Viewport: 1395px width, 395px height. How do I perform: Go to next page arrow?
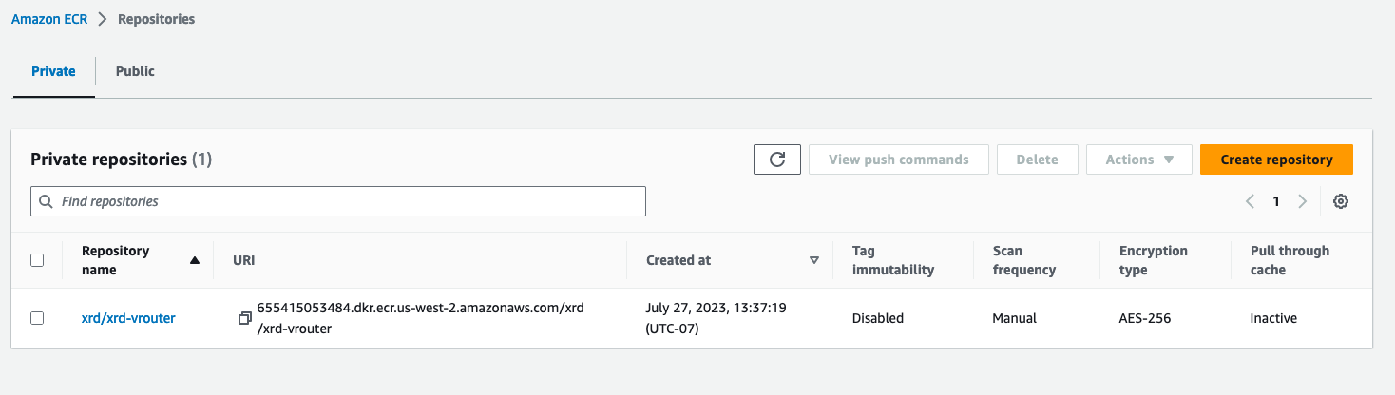(1302, 201)
